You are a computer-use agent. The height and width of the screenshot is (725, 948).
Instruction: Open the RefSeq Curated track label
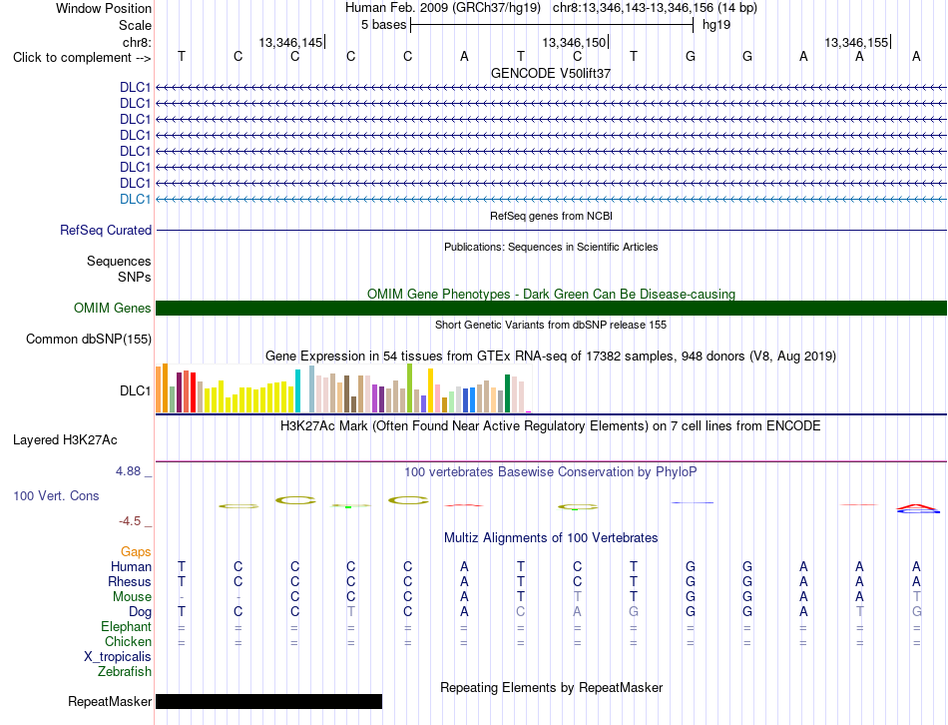(106, 230)
